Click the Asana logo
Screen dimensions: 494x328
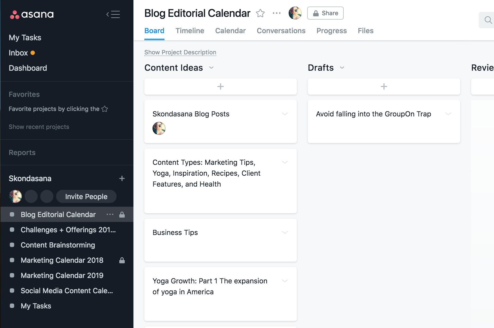tap(32, 14)
